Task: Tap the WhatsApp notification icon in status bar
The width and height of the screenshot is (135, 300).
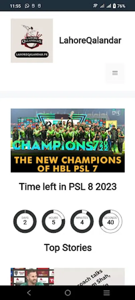Action: (27, 6)
